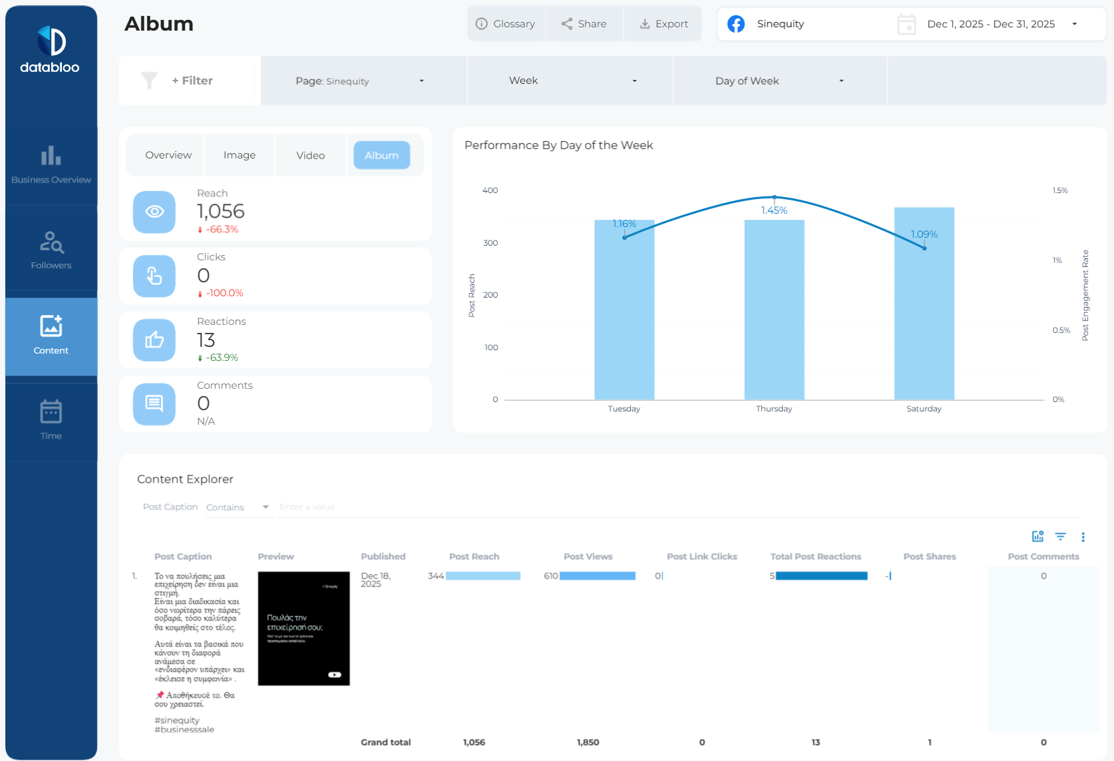Screen dimensions: 1114x761
Task: Switch to the Overview tab
Action: (168, 155)
